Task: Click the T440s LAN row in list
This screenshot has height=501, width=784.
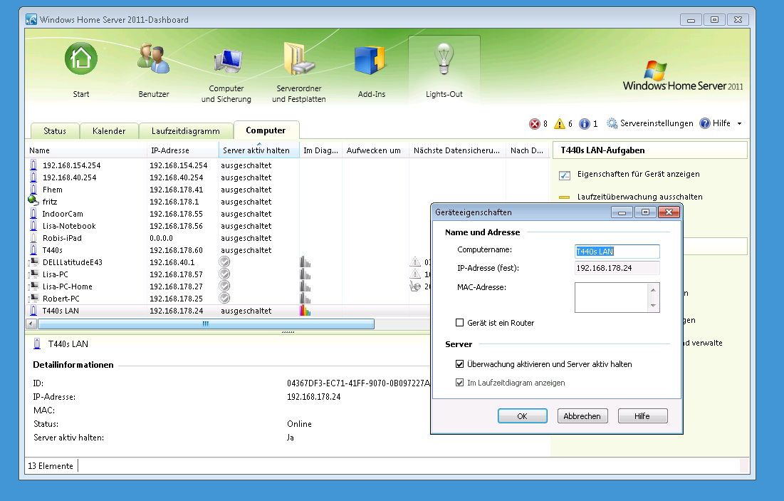Action: coord(227,311)
